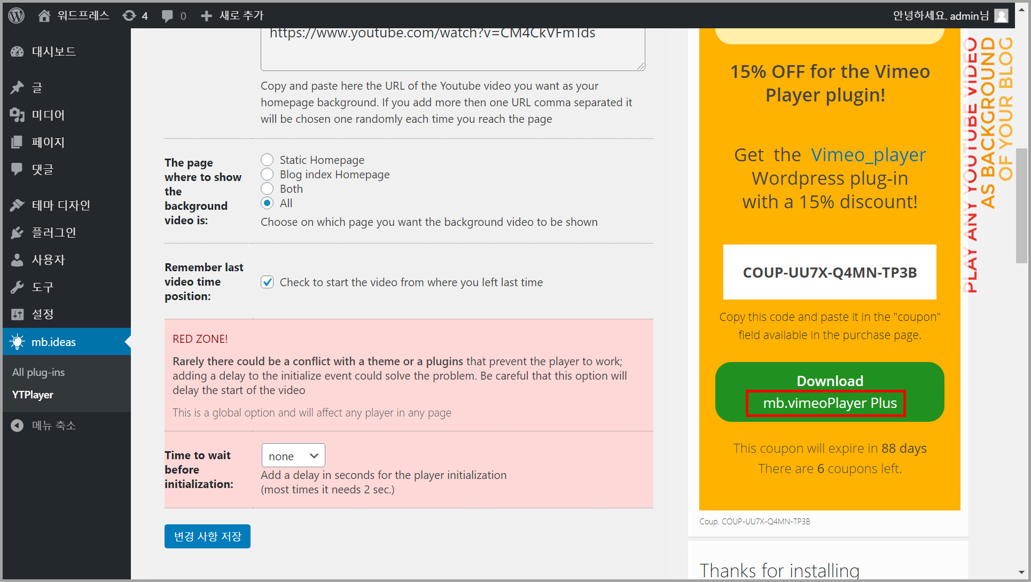Click the 변경 사항 저장 save button
Image resolution: width=1031 pixels, height=582 pixels.
207,536
